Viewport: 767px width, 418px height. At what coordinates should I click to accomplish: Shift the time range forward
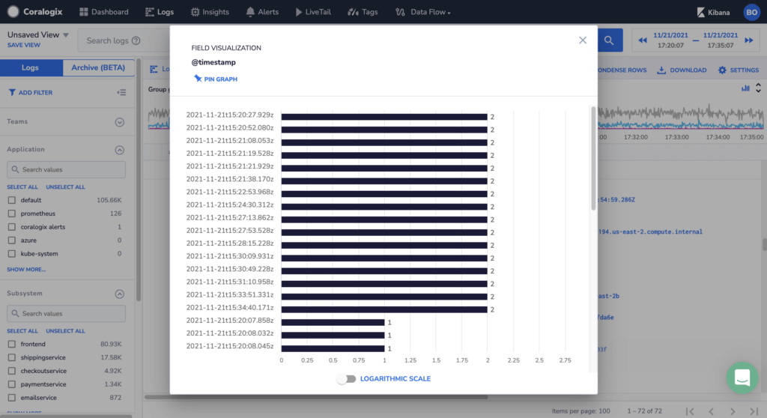coord(749,40)
